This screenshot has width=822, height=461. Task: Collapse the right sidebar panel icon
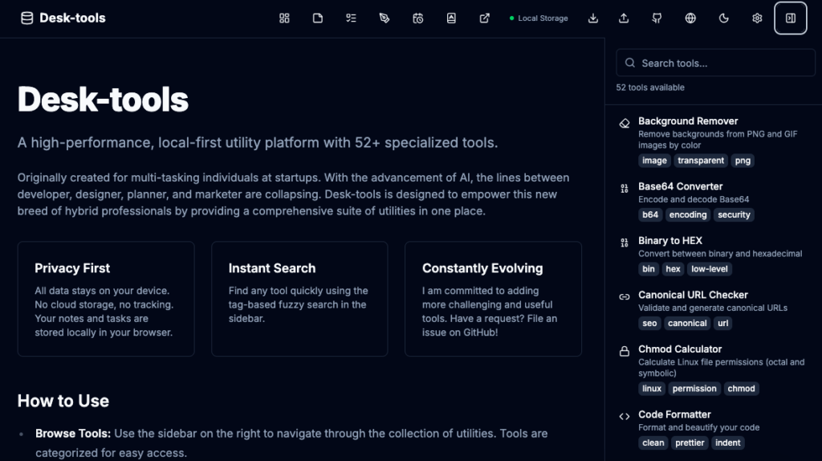pyautogui.click(x=791, y=18)
